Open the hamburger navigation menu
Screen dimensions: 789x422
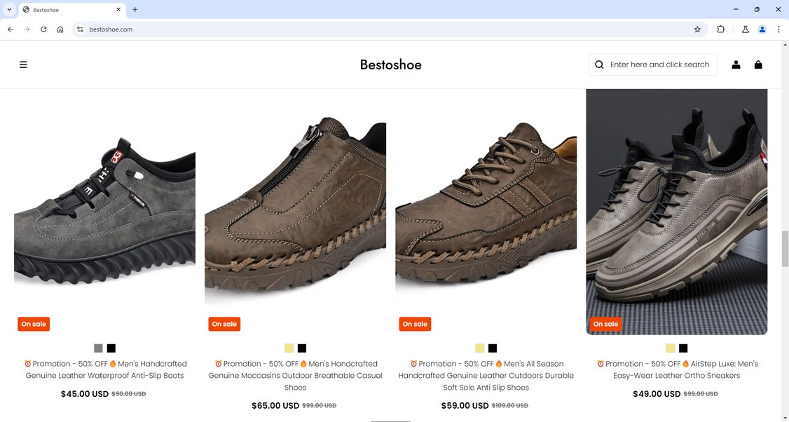click(23, 64)
